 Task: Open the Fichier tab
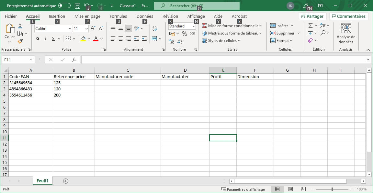(x=11, y=16)
